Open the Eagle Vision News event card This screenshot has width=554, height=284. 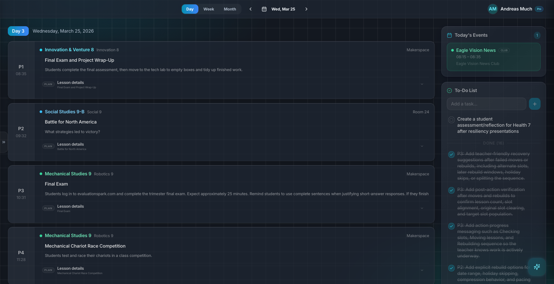coord(493,57)
